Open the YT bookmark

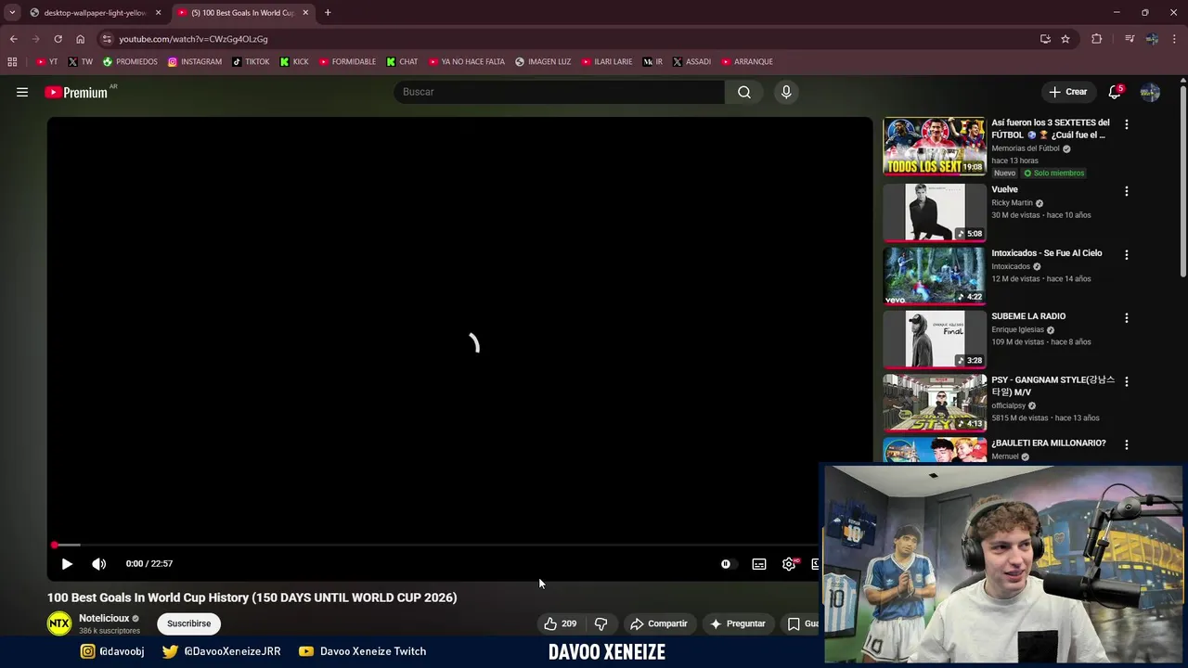[46, 62]
